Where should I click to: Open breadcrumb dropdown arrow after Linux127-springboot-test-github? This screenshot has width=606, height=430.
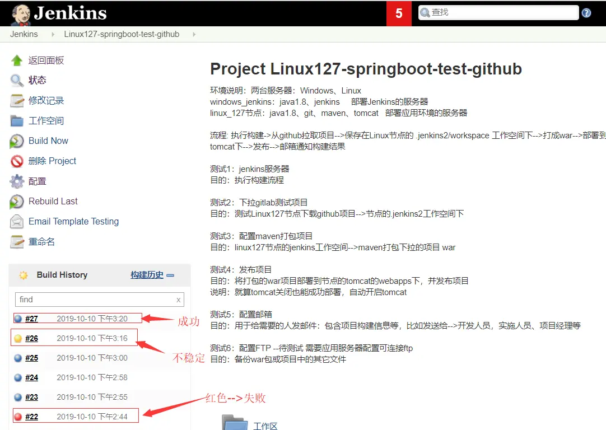click(x=193, y=34)
